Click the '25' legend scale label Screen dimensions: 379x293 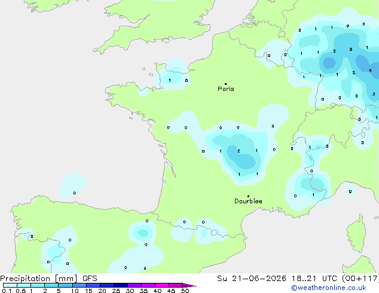[116, 291]
